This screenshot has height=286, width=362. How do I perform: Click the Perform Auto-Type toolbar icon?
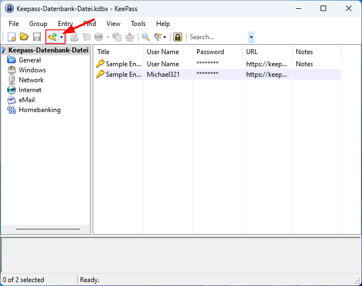coord(130,37)
